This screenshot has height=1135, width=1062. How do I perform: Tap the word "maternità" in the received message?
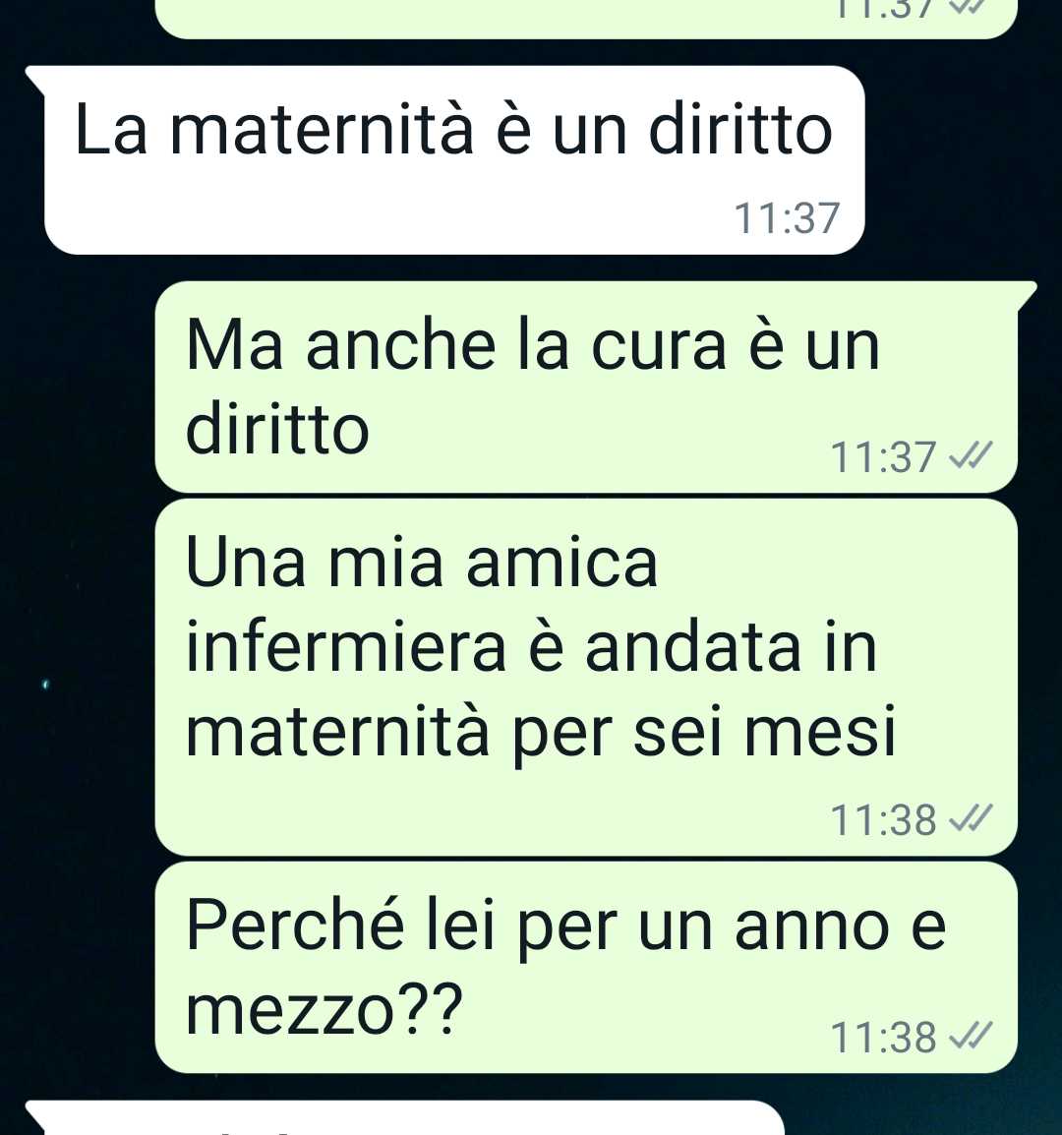pyautogui.click(x=322, y=130)
